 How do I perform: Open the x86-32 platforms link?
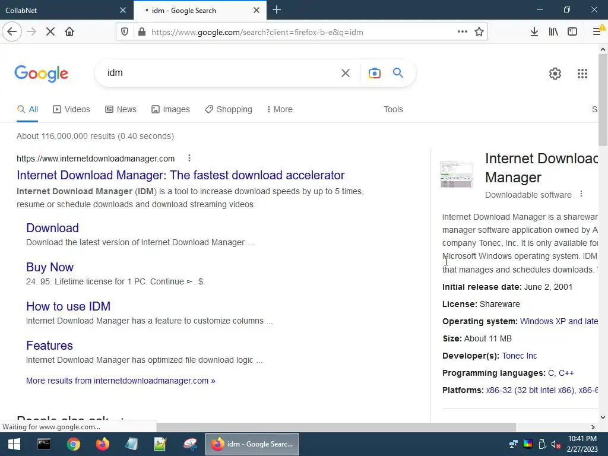pyautogui.click(x=530, y=390)
